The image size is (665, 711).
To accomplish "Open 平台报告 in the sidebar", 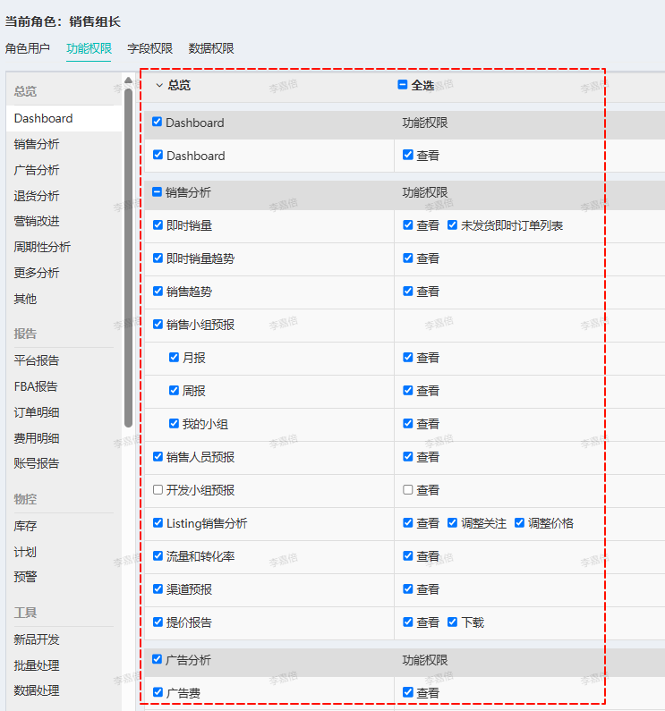I will point(37,360).
